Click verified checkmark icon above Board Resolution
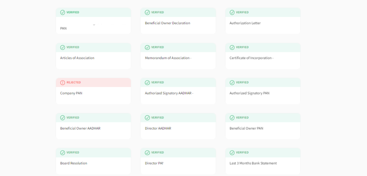The height and width of the screenshot is (176, 367). pyautogui.click(x=63, y=153)
